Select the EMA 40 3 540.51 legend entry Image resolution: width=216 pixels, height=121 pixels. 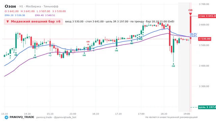45,15
